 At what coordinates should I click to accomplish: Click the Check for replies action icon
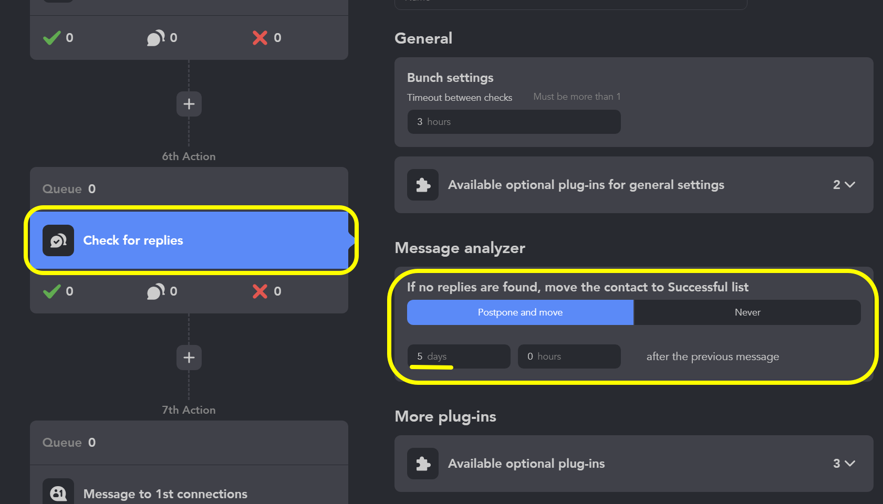point(58,240)
